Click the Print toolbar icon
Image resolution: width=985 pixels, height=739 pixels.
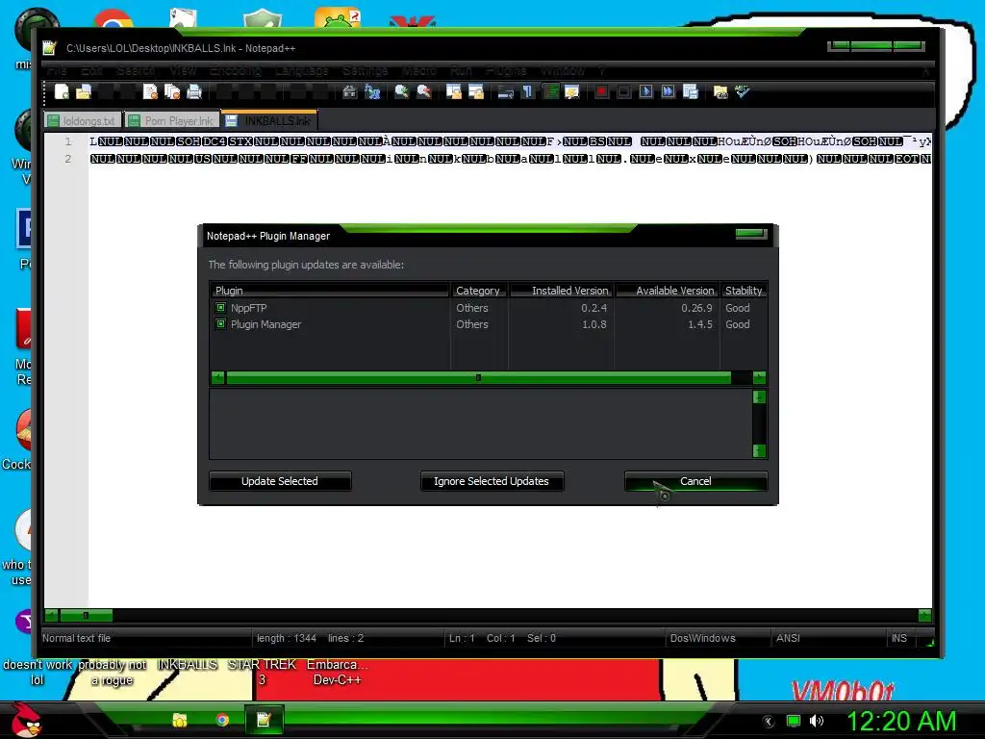pos(194,91)
